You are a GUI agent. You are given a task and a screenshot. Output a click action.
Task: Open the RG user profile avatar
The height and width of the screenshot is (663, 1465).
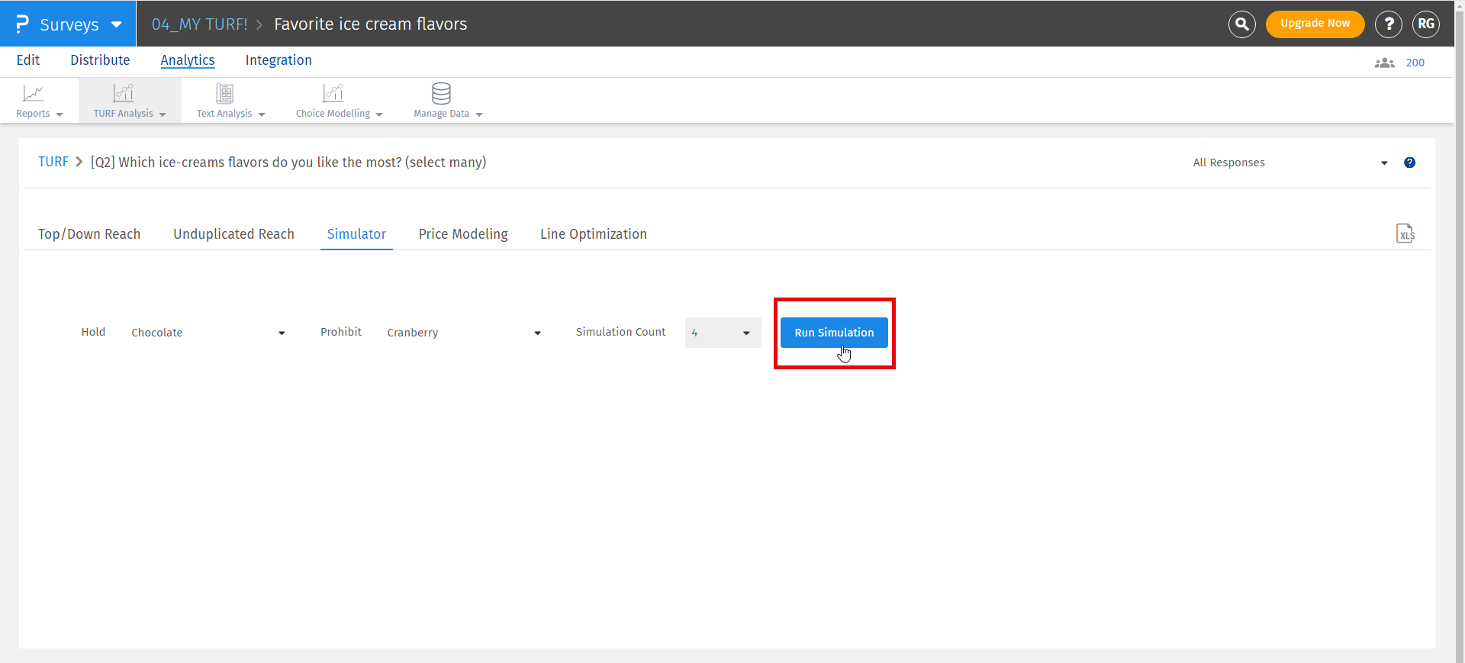click(x=1425, y=24)
